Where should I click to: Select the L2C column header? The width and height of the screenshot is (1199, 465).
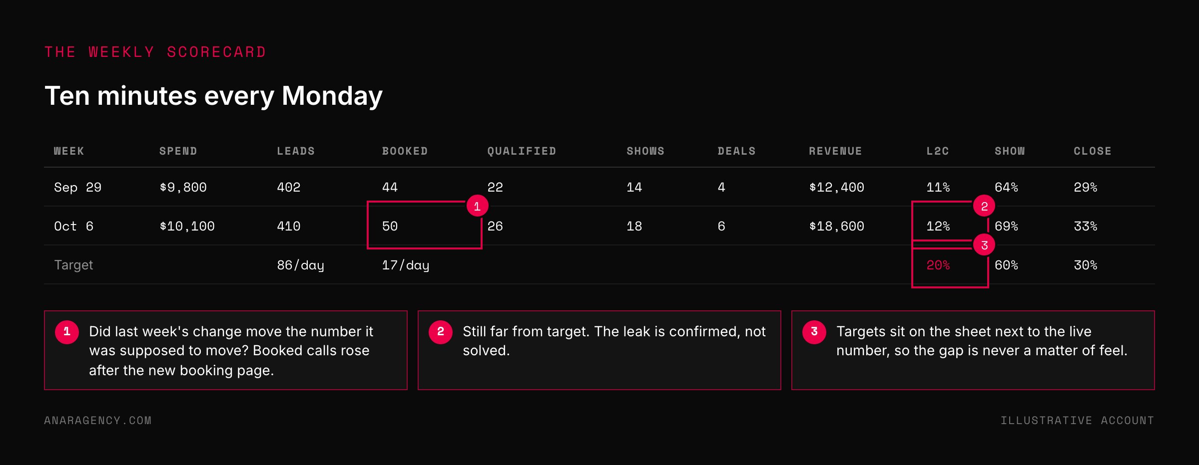click(937, 151)
